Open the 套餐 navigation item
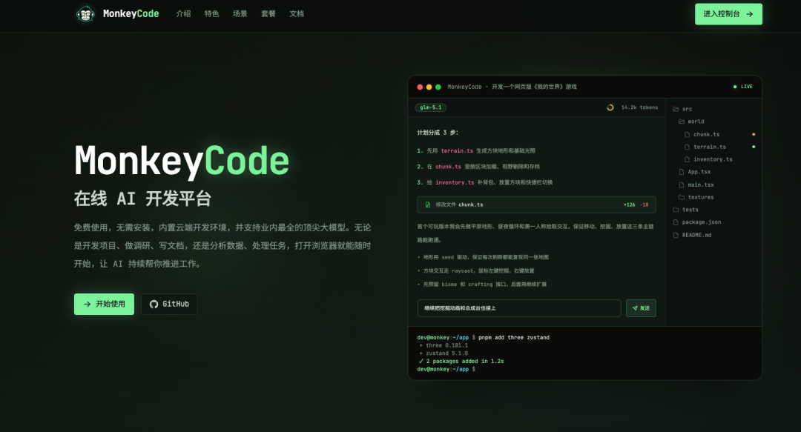 click(268, 14)
